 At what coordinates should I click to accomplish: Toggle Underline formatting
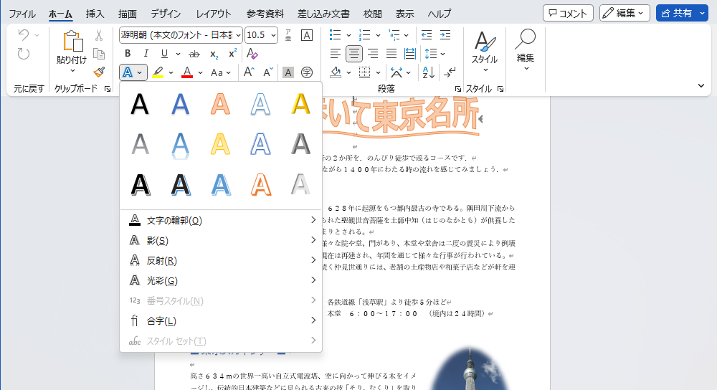(164, 54)
